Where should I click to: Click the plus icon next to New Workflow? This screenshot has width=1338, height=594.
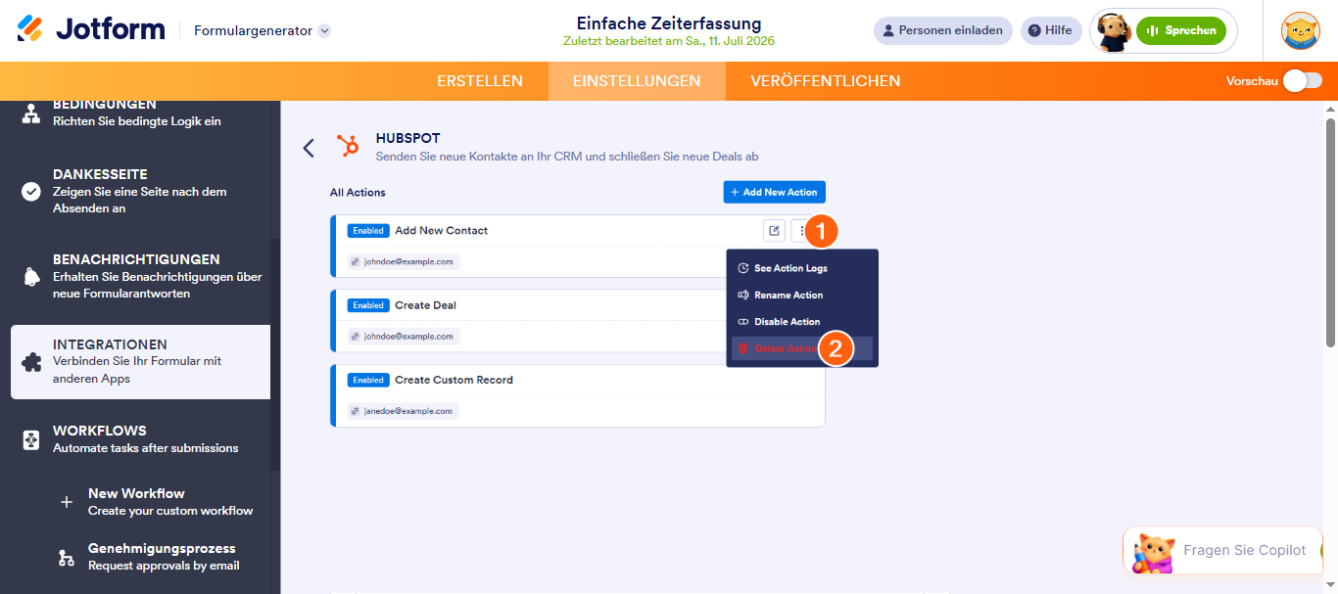coord(67,502)
